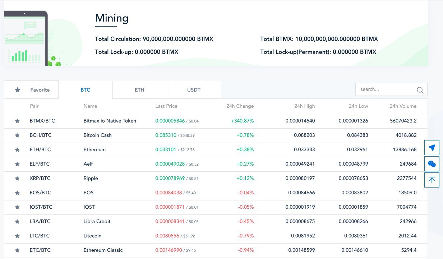Star the XRP/BTC pair as favorite
Screen dimensions: 443x259
pyautogui.click(x=17, y=179)
